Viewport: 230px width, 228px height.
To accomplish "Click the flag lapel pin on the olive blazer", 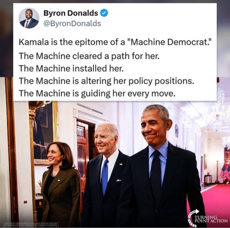I will (59, 180).
